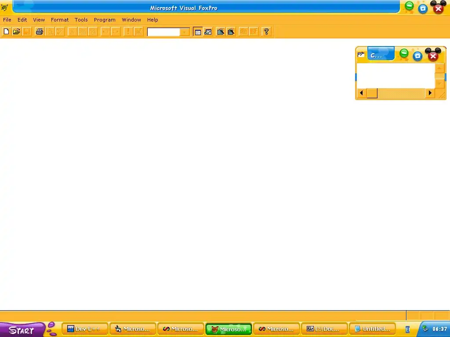Close the Microsoft Visual FoxPro window
Screen dimensions: 450x337
pyautogui.click(x=438, y=9)
